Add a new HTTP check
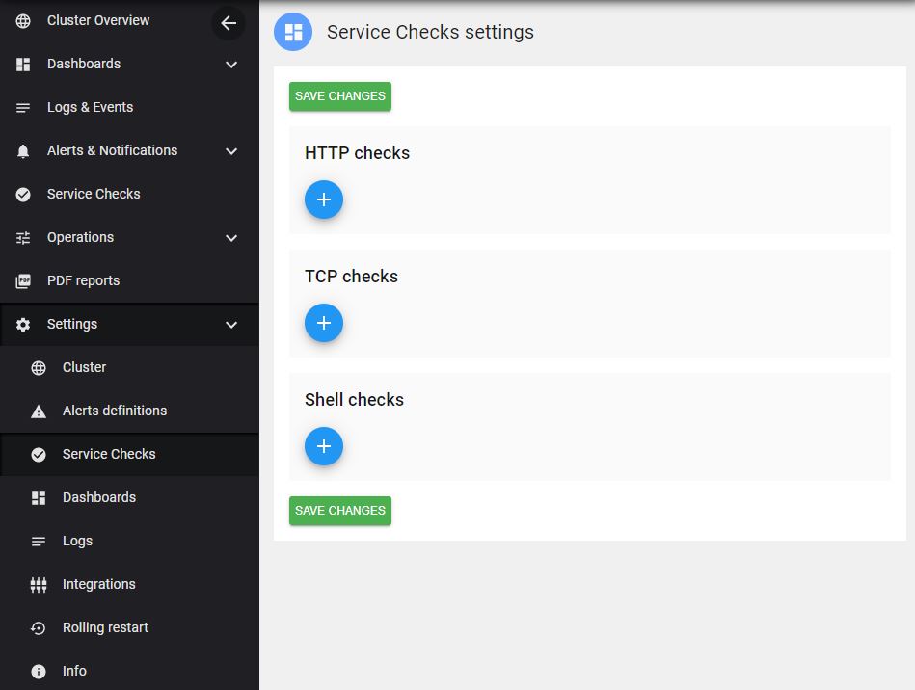This screenshot has width=915, height=690. pos(324,199)
